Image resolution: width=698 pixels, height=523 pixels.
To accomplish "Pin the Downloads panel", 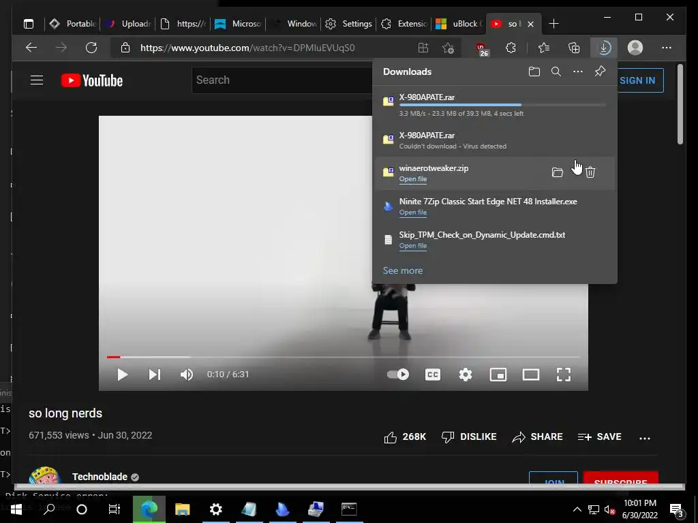I will tap(600, 71).
